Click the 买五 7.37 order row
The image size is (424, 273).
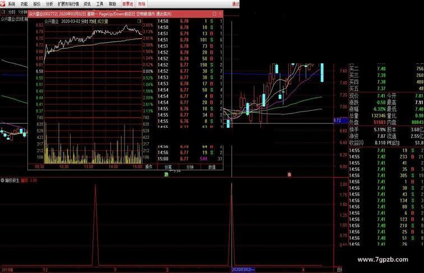386,89
